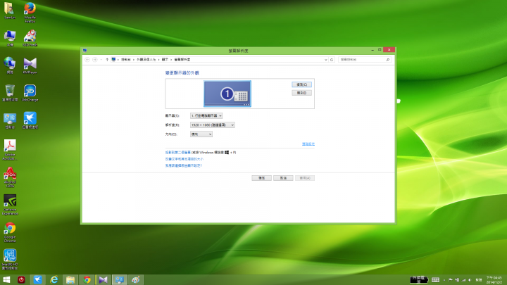Open the make text and items larger link
Viewport: 507px width, 285px height.
click(184, 159)
